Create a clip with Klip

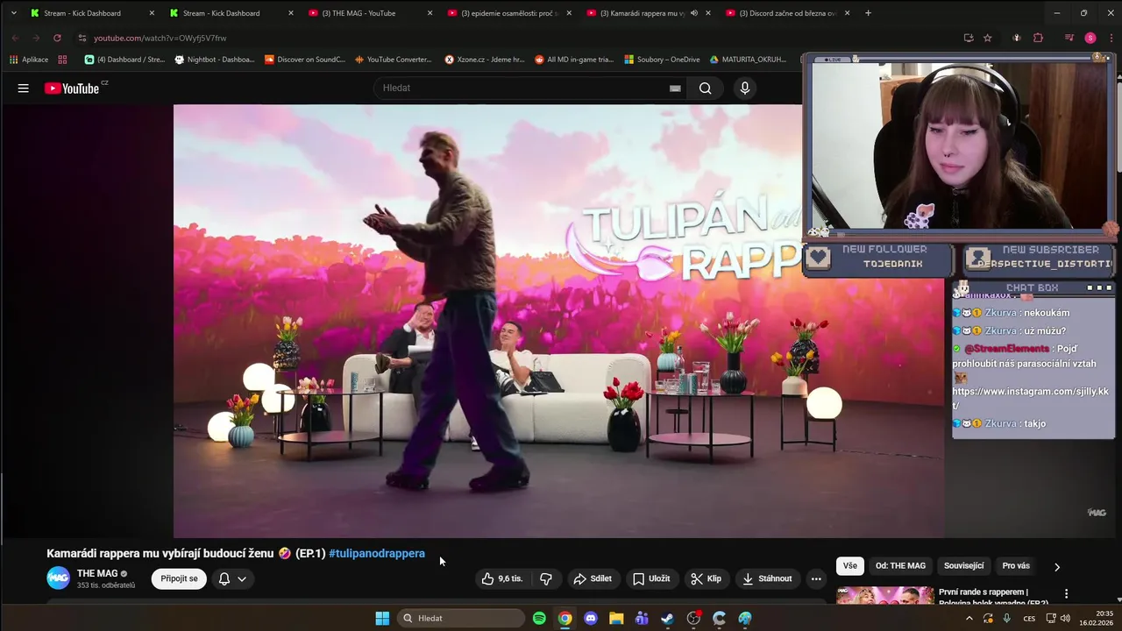point(707,578)
